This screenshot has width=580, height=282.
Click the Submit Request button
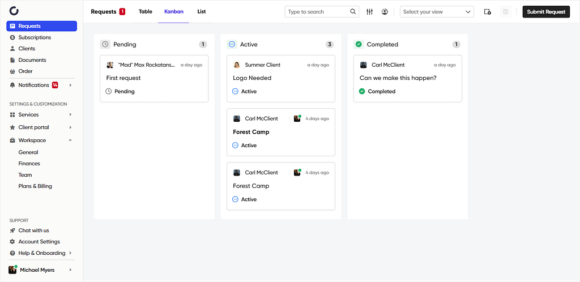[x=546, y=11]
